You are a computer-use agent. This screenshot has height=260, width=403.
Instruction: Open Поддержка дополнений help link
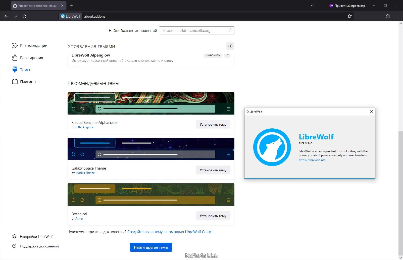click(x=35, y=246)
